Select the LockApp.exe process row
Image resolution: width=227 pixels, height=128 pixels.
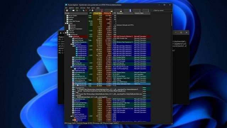[107, 63]
